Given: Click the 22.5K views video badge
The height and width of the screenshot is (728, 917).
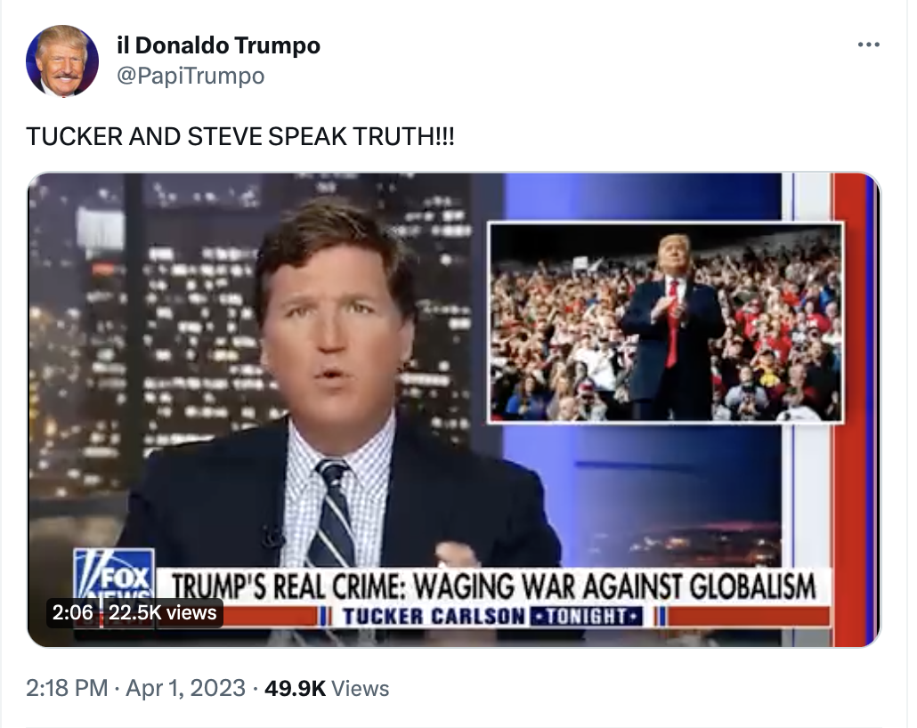Looking at the screenshot, I should [x=163, y=612].
